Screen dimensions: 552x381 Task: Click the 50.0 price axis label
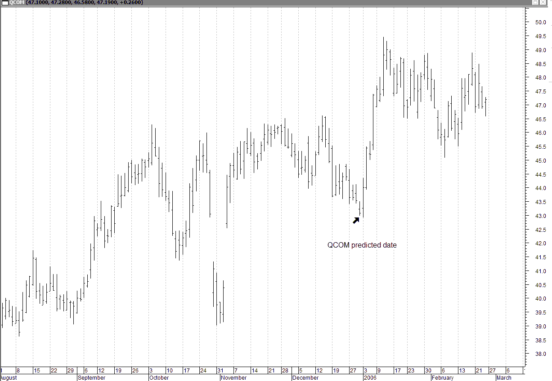[x=540, y=22]
